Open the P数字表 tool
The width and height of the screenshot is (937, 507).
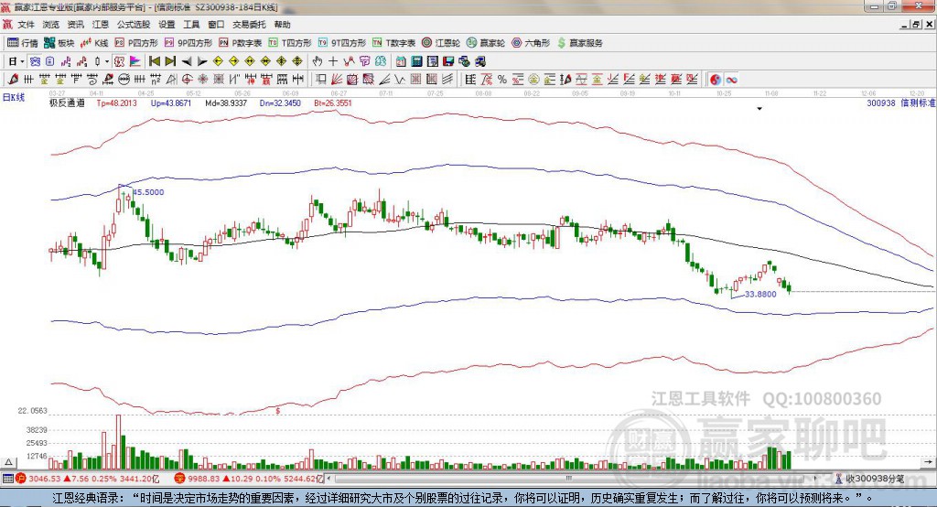241,43
